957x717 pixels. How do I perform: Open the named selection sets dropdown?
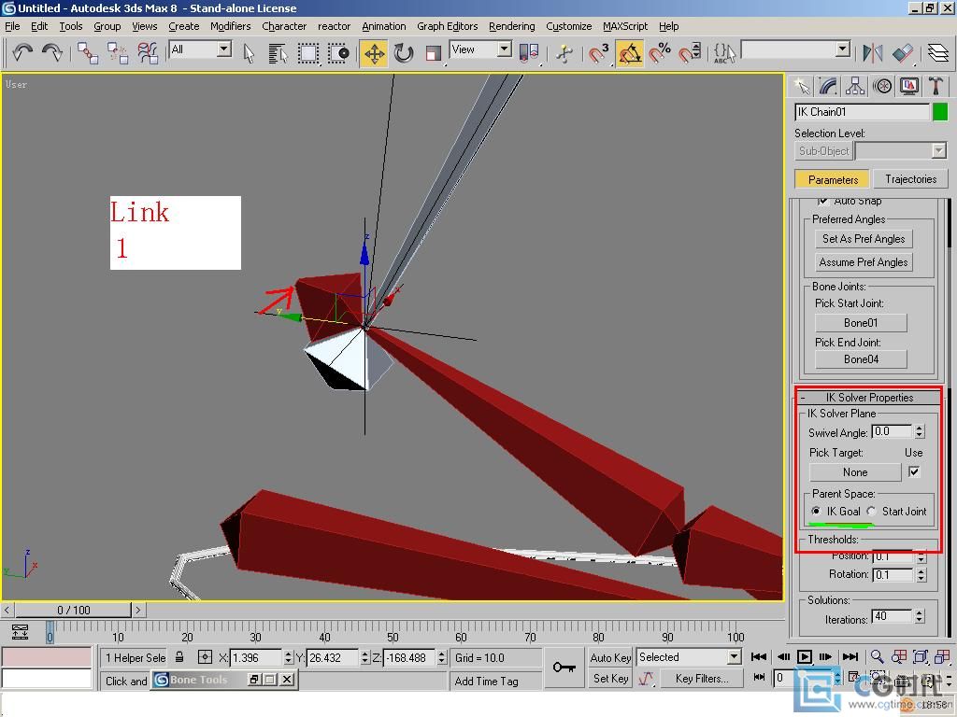[x=843, y=49]
